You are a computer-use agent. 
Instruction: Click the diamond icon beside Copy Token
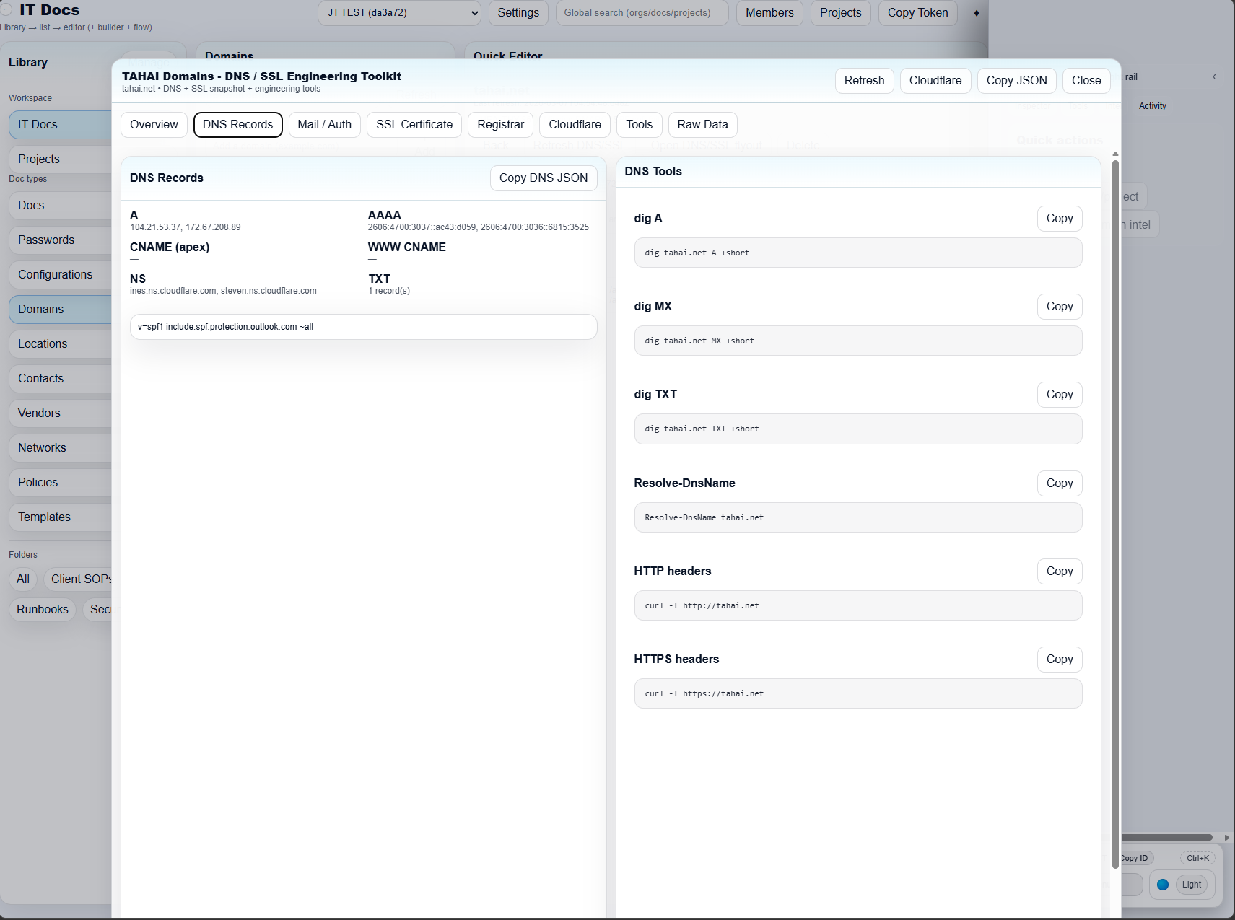[977, 13]
